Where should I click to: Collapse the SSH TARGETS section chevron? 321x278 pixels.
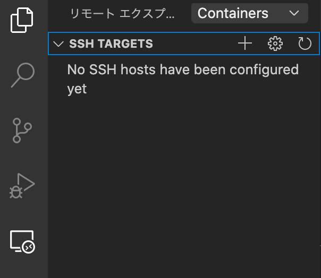coord(58,44)
